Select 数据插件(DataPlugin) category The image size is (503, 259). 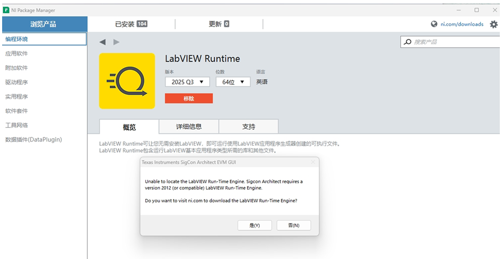click(34, 139)
